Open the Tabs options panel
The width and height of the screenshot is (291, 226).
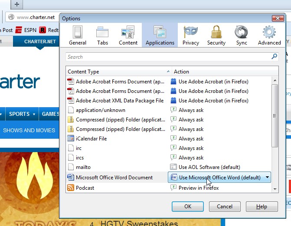point(102,35)
